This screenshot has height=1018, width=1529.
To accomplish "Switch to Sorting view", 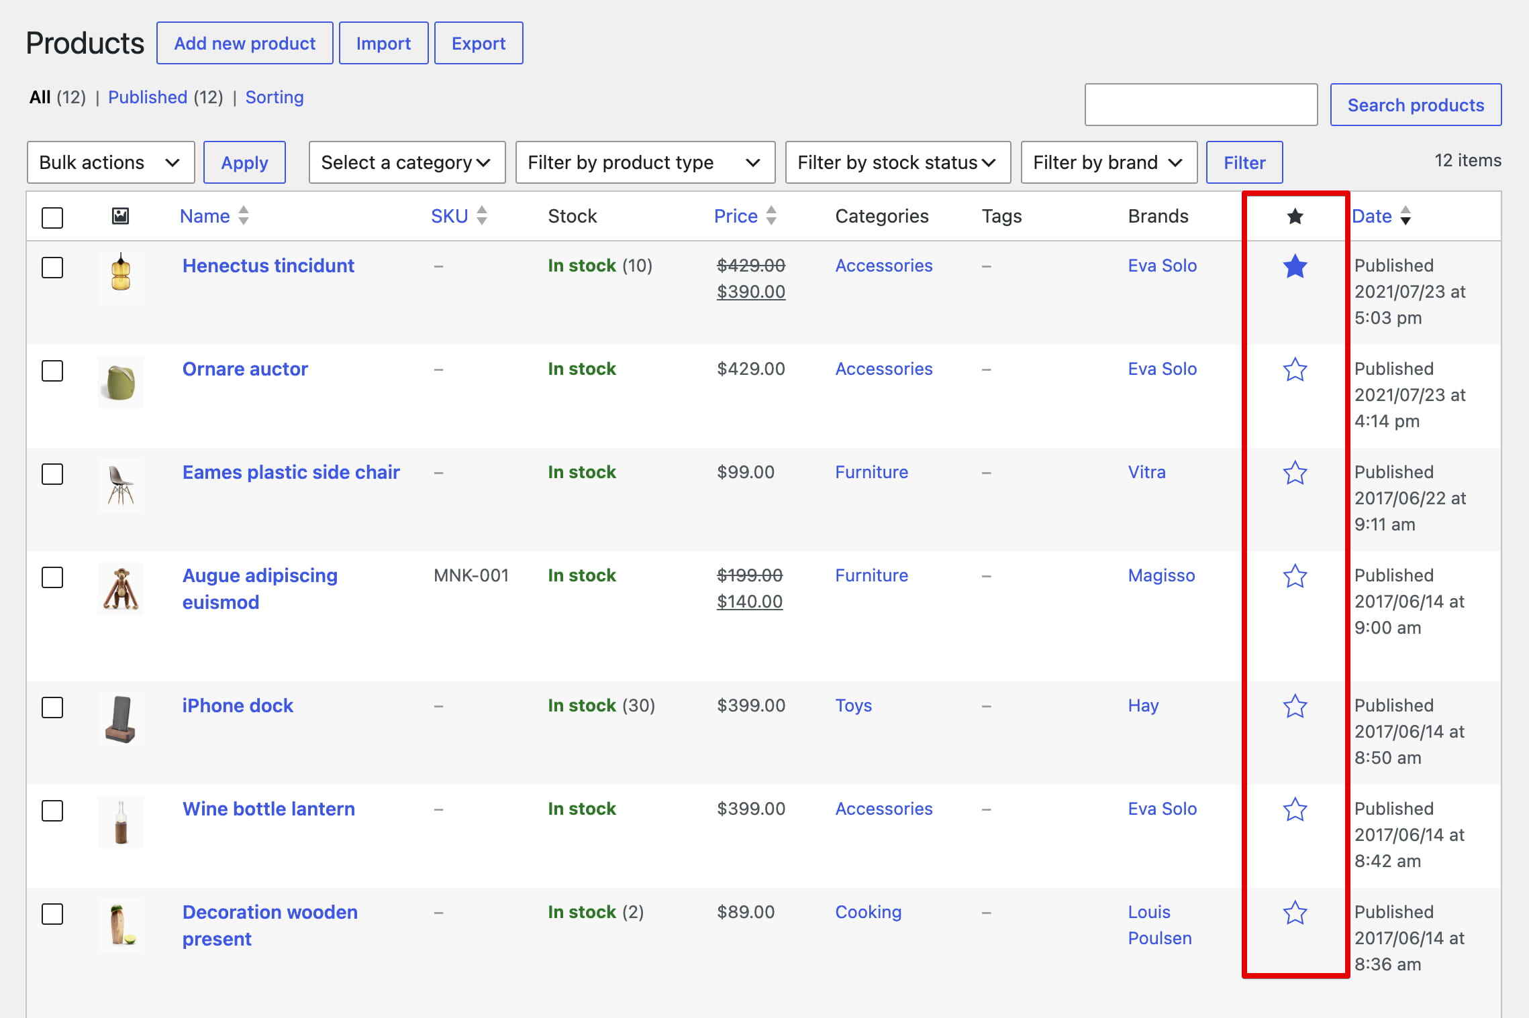I will tap(275, 98).
